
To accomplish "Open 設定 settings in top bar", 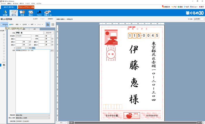I will [x=180, y=7].
